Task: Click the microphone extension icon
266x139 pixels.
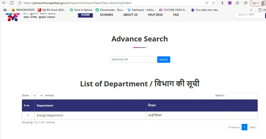Action: (x=222, y=3)
